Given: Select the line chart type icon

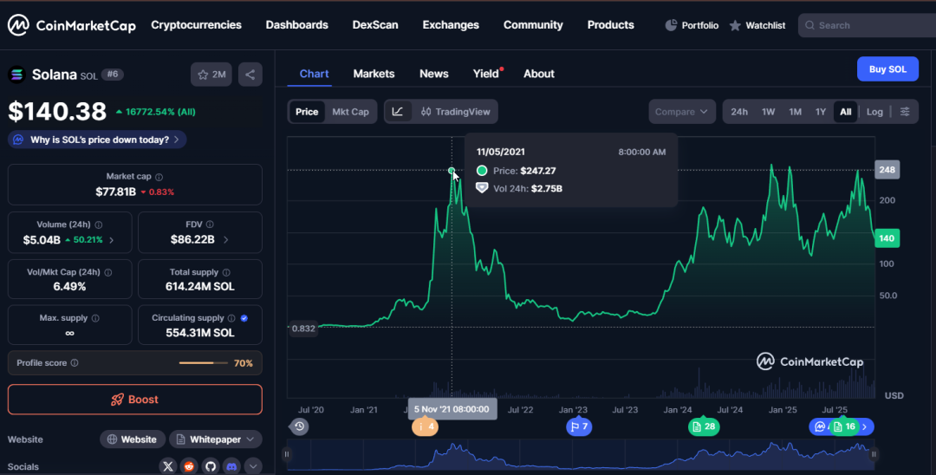Looking at the screenshot, I should (397, 112).
